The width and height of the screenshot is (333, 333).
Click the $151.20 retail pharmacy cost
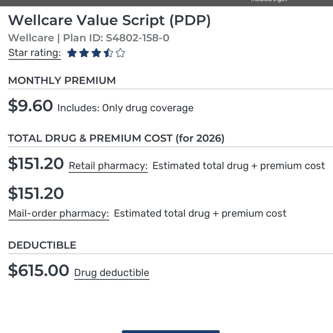(36, 163)
